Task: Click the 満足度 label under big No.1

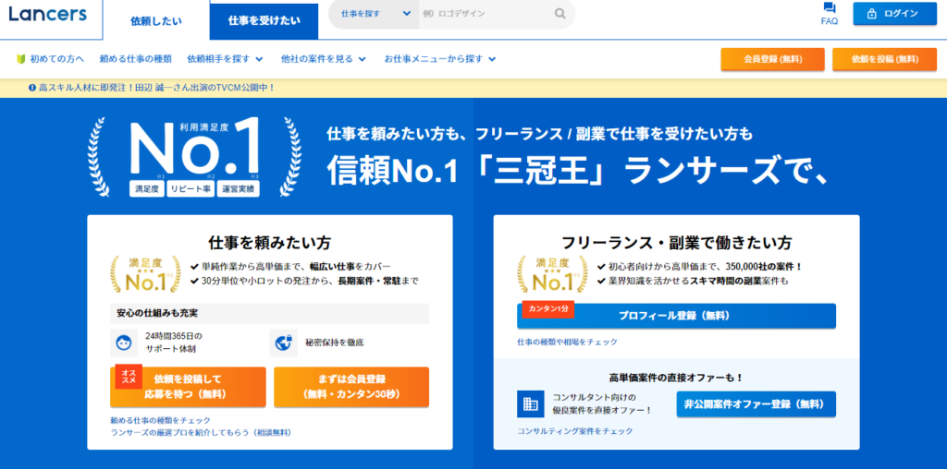Action: pyautogui.click(x=147, y=188)
